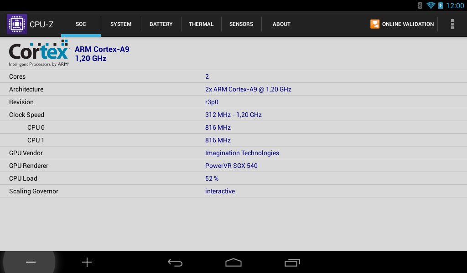This screenshot has width=467, height=273.
Task: Select the Architecture row label
Action: [26, 90]
